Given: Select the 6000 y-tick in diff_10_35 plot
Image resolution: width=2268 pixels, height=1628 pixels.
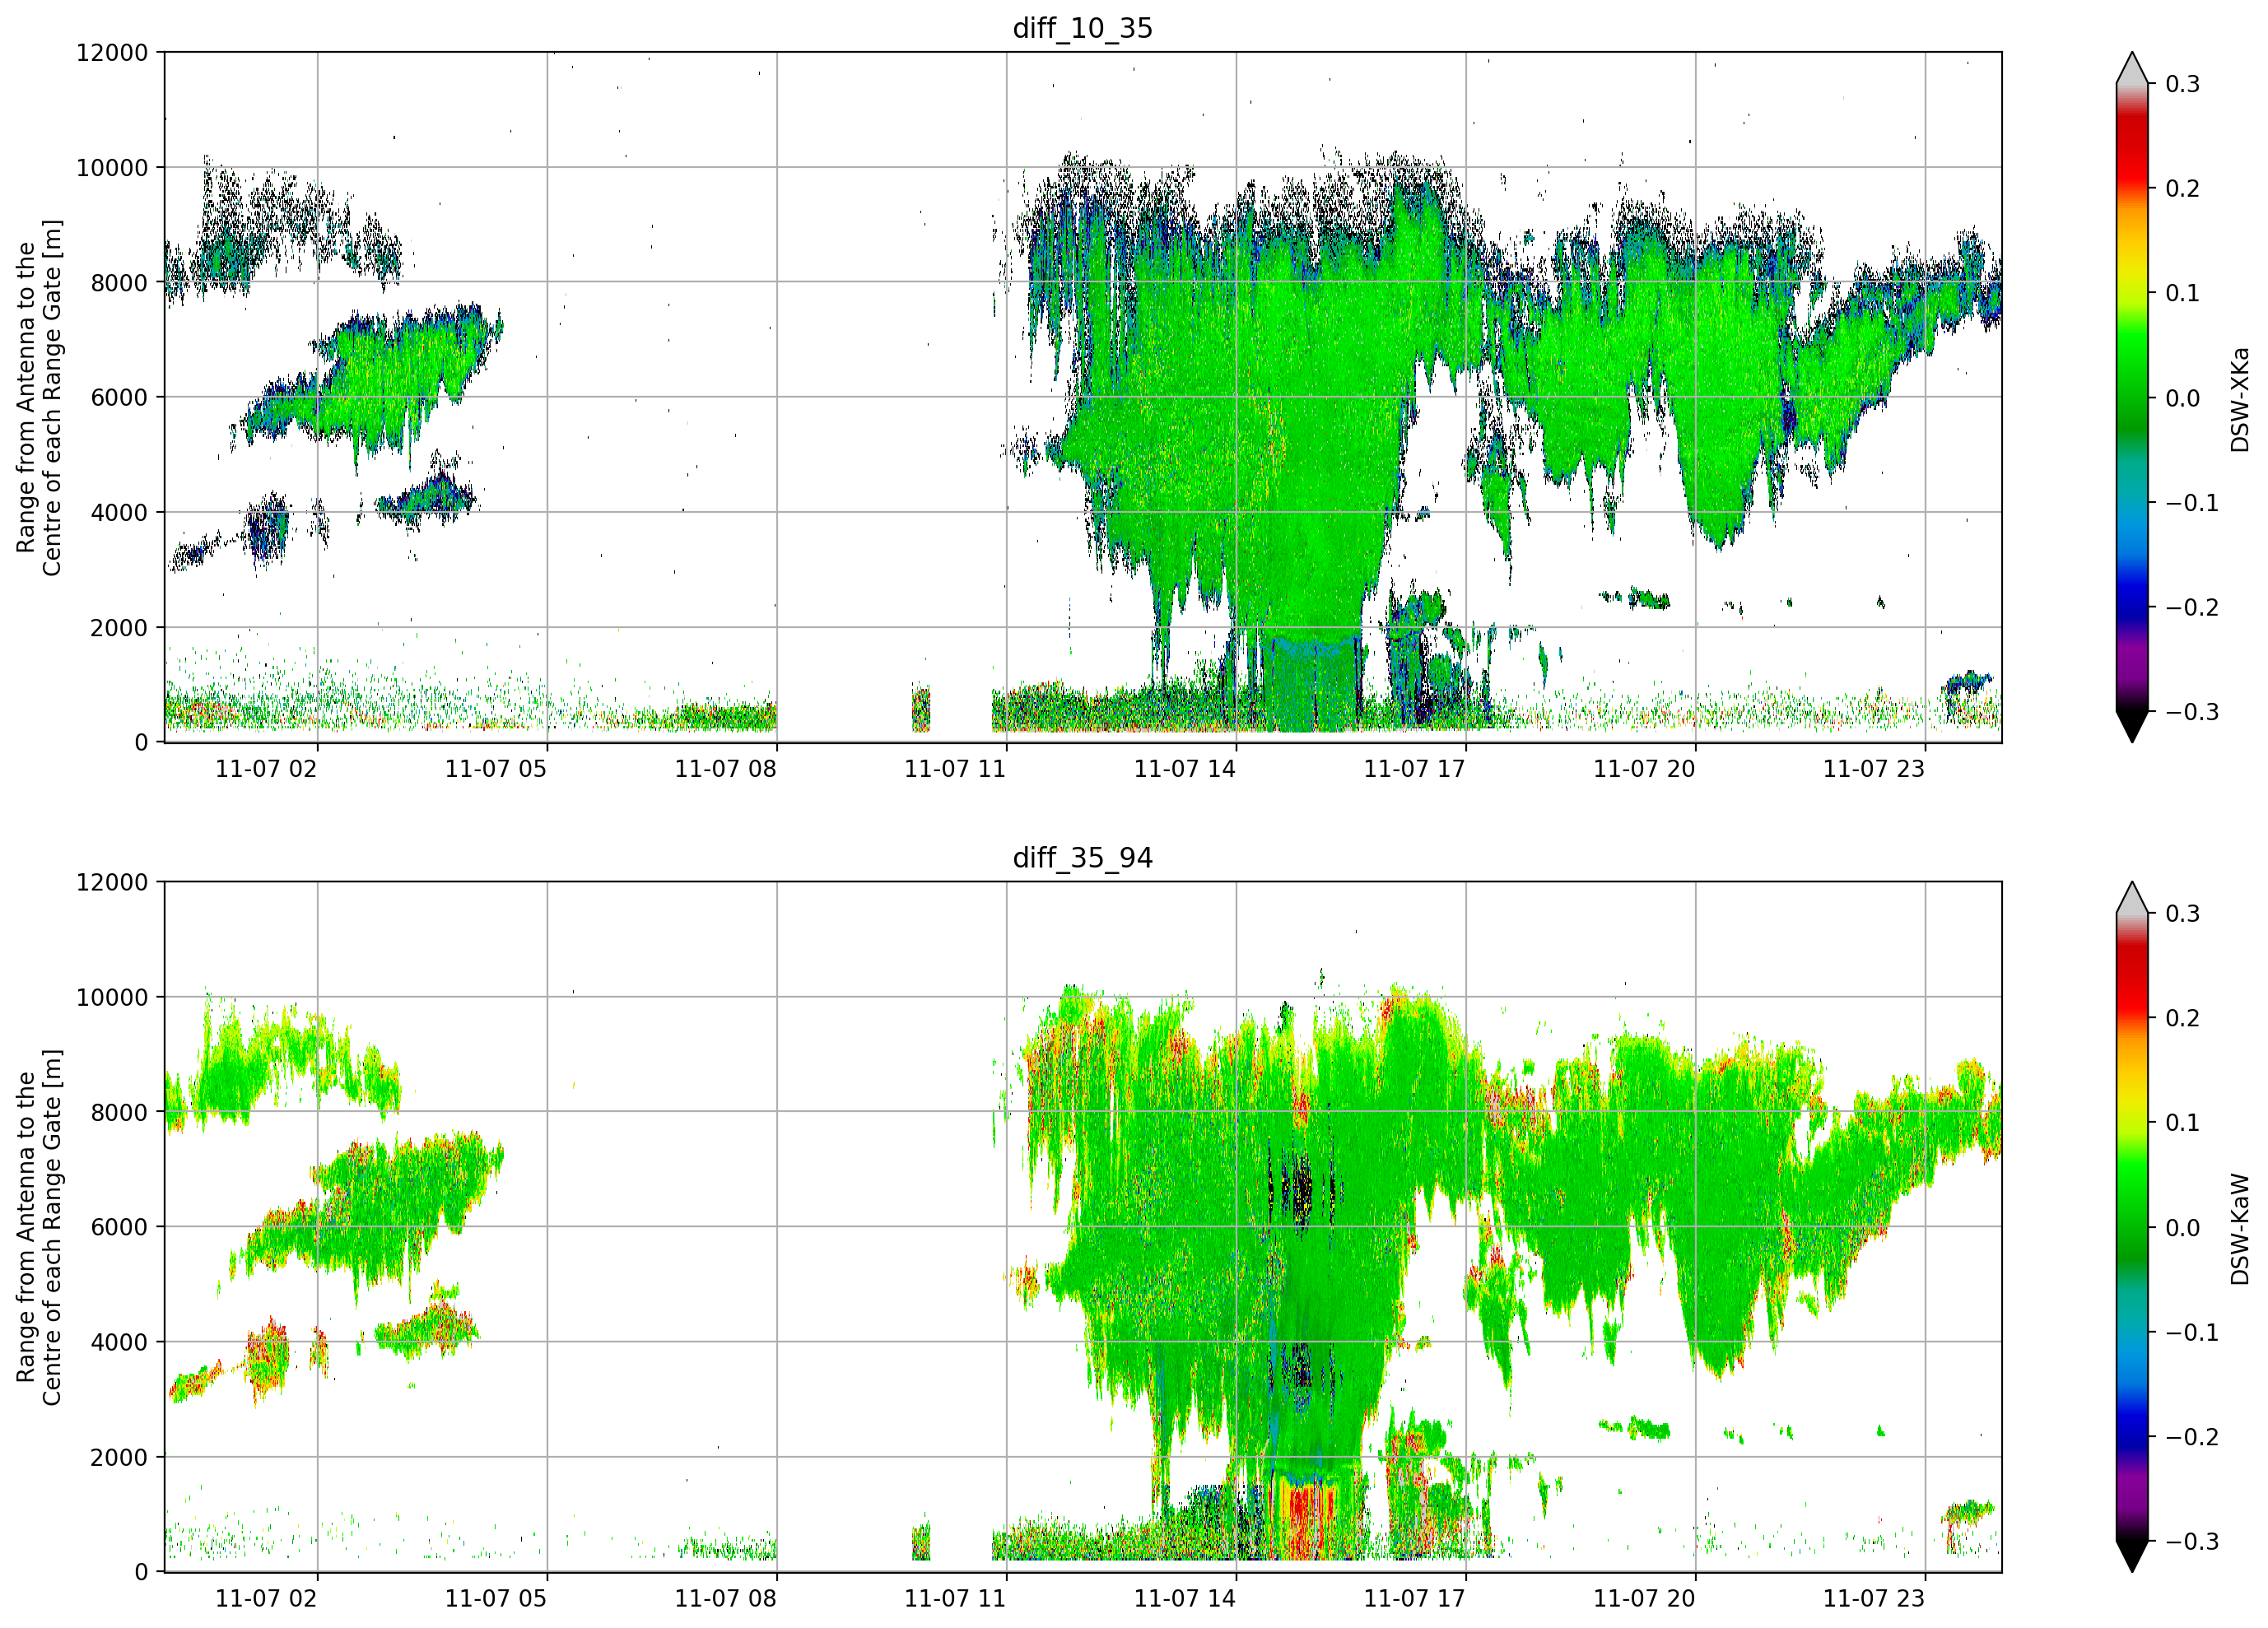Looking at the screenshot, I should (x=119, y=398).
